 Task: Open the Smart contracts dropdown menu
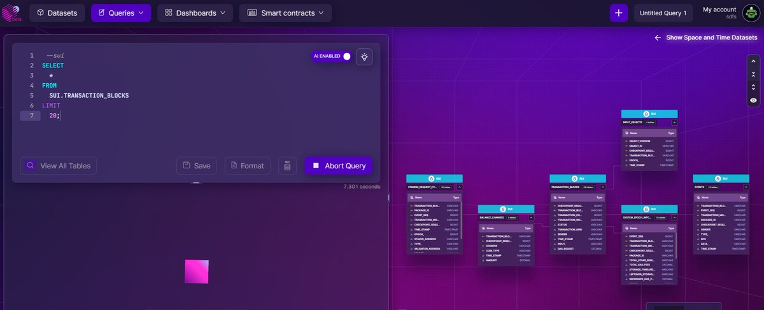pos(285,13)
